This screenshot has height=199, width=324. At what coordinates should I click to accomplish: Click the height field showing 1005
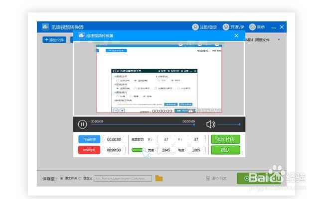[196, 150]
